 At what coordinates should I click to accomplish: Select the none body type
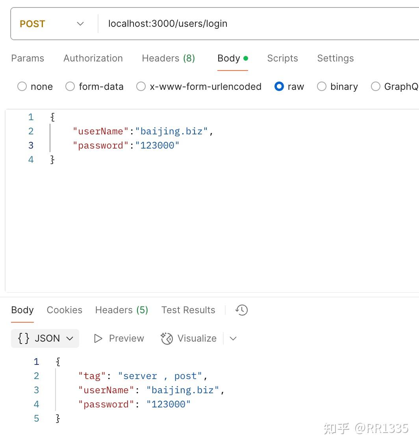point(22,87)
